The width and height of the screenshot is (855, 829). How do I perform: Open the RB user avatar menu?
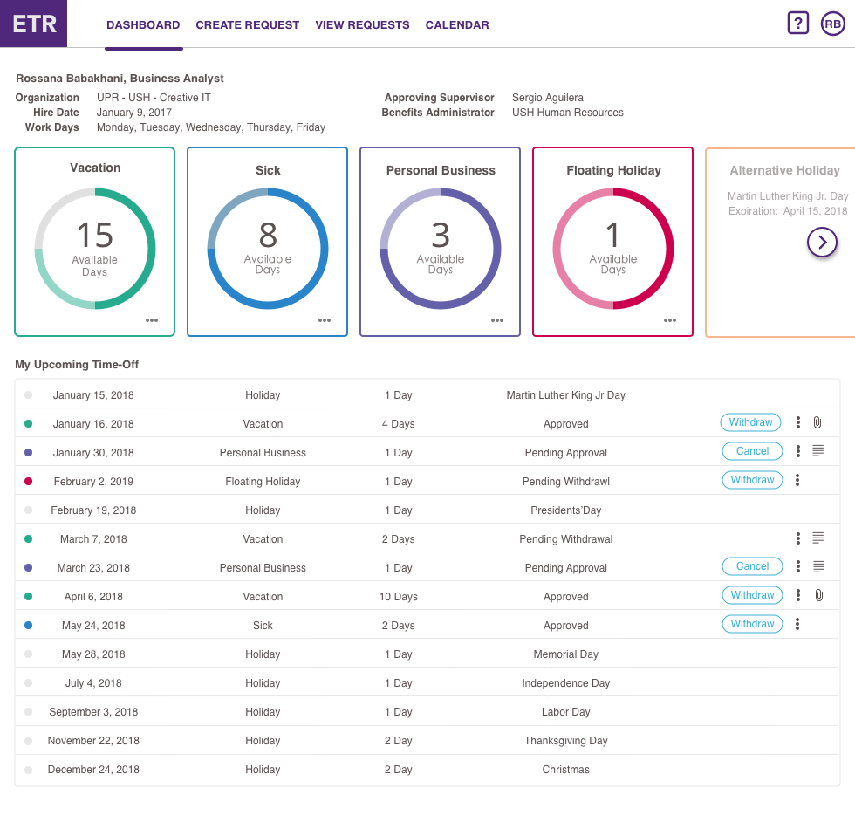832,24
